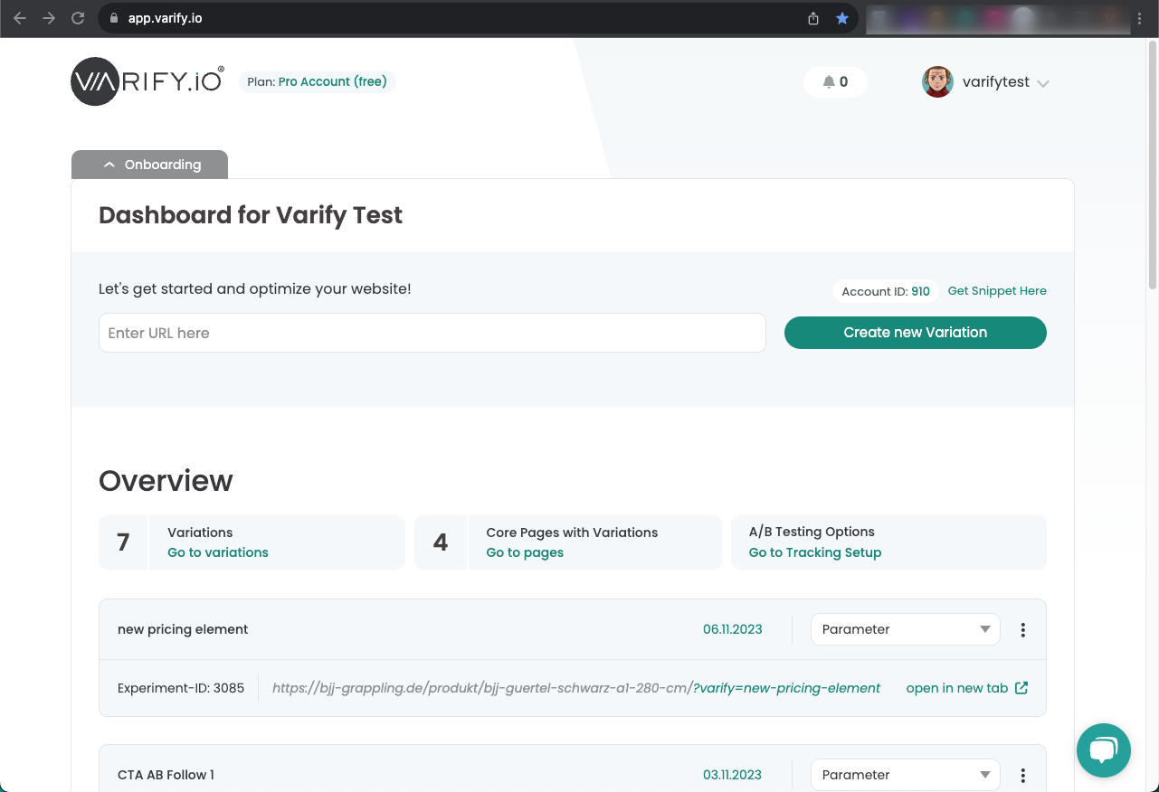The height and width of the screenshot is (792, 1159).
Task: Click the new pricing element title
Action: [x=183, y=629]
